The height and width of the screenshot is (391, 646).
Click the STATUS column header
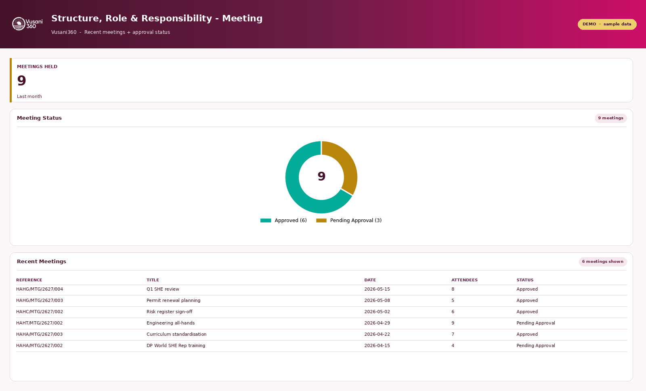[x=525, y=280]
